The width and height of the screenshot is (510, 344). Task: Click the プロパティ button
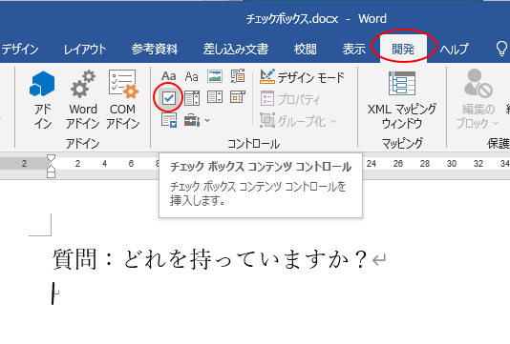point(290,99)
